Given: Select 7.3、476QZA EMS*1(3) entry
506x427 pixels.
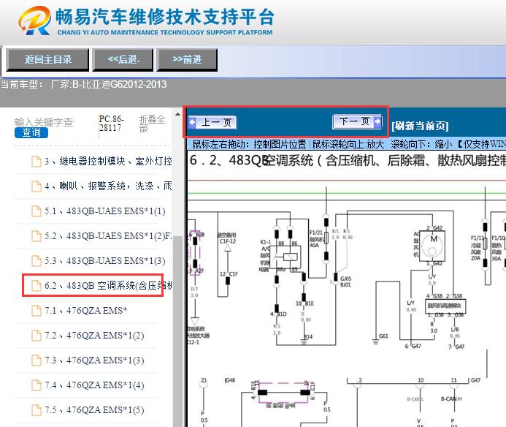Looking at the screenshot, I should point(94,360).
